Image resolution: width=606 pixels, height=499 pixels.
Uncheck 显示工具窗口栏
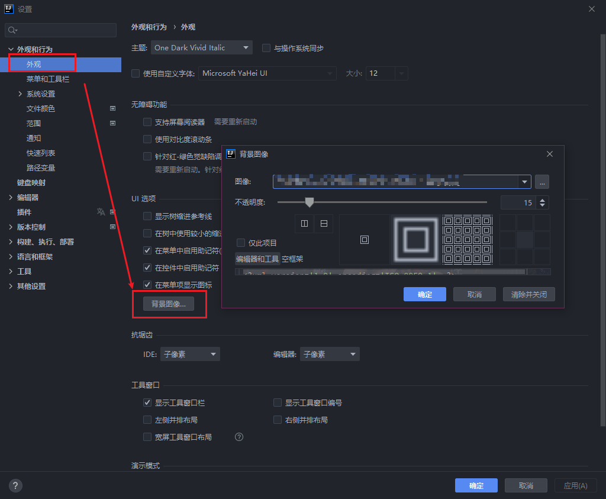click(x=147, y=403)
